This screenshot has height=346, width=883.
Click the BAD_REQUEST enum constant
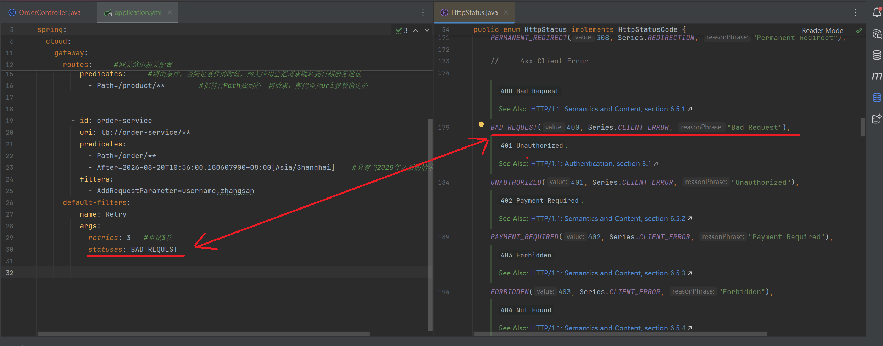(514, 127)
